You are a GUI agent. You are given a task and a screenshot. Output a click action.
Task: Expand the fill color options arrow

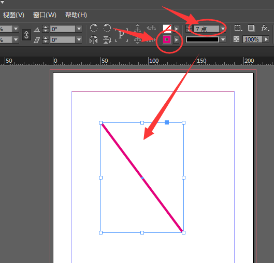tap(176, 29)
